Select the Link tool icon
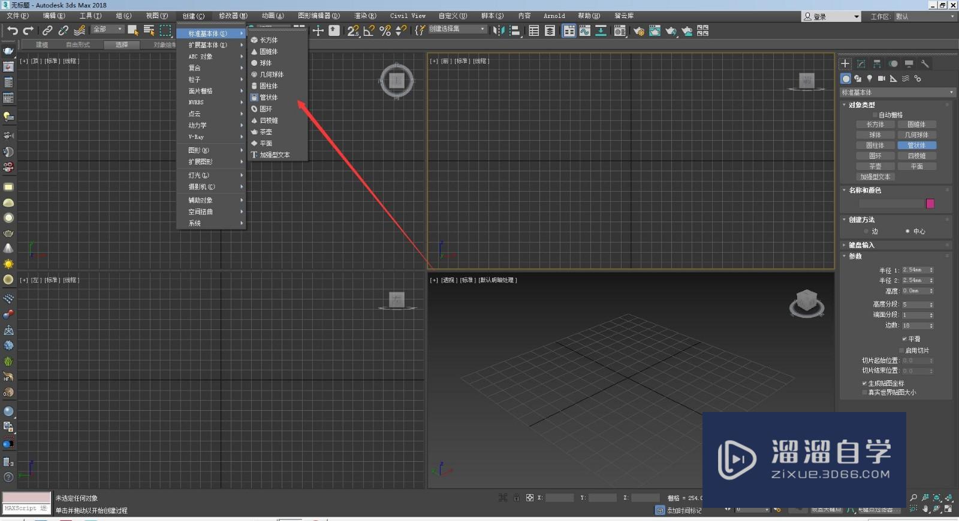959x521 pixels. tap(47, 31)
